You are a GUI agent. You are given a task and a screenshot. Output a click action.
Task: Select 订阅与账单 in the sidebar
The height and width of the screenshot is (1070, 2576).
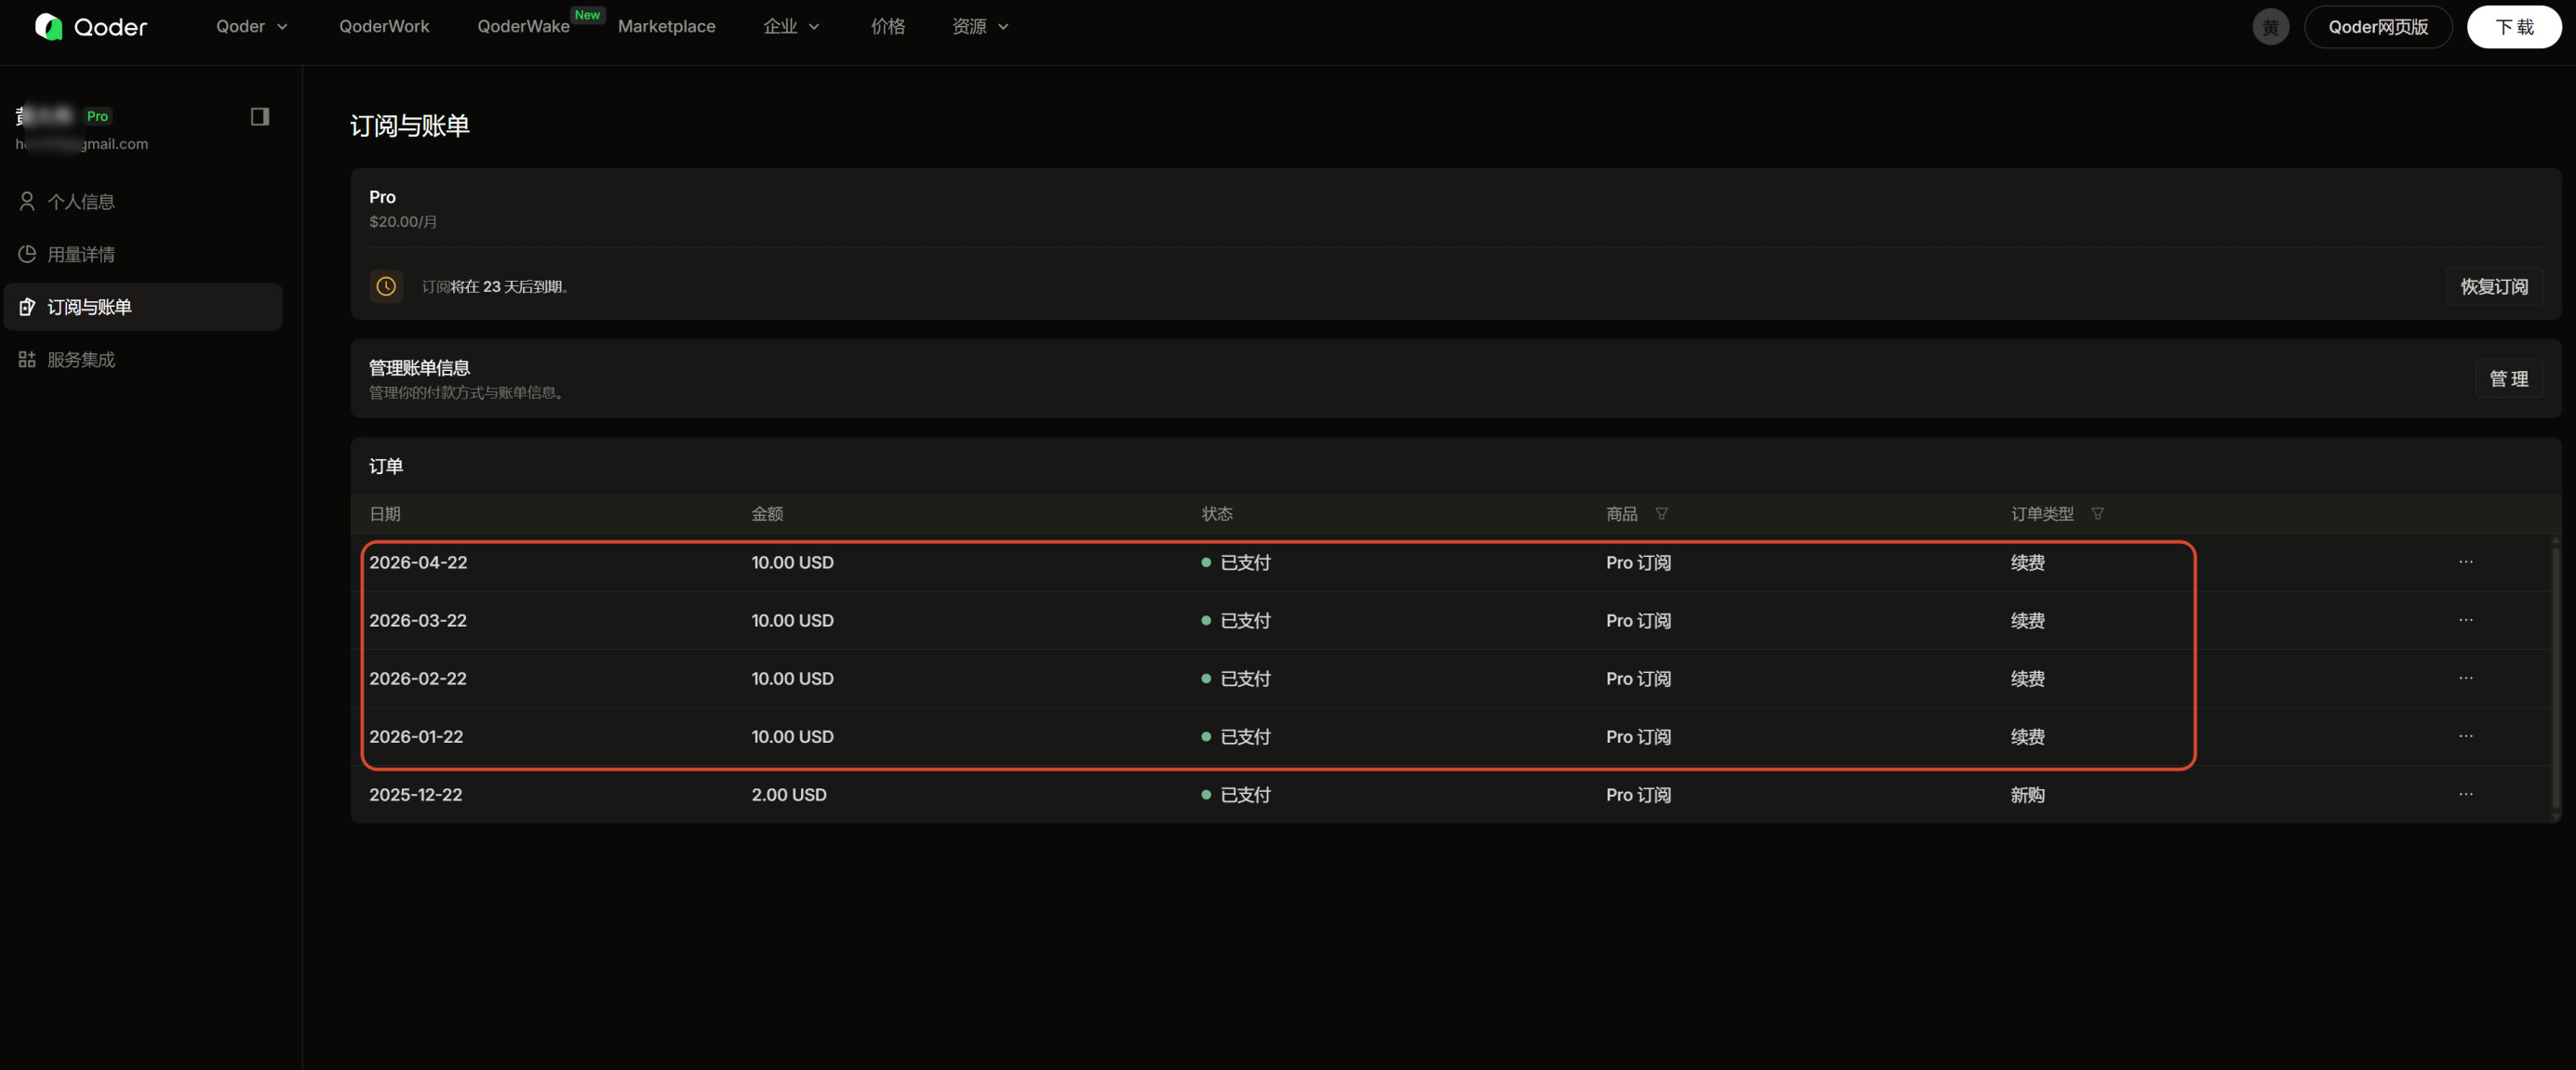[143, 307]
